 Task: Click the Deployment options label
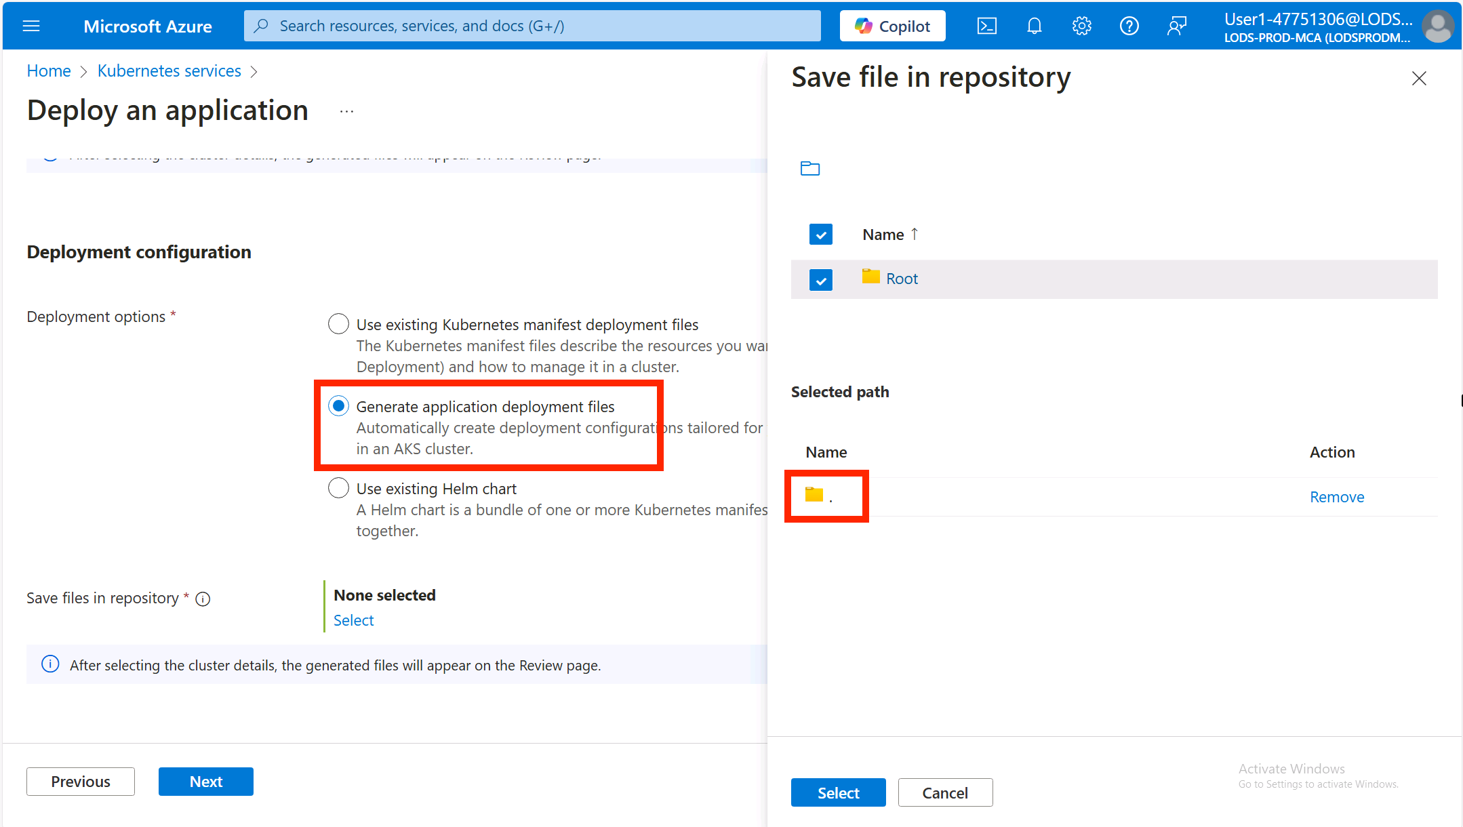96,317
